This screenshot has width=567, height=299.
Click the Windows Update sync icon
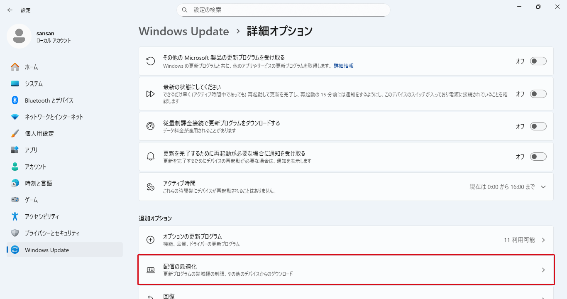15,250
